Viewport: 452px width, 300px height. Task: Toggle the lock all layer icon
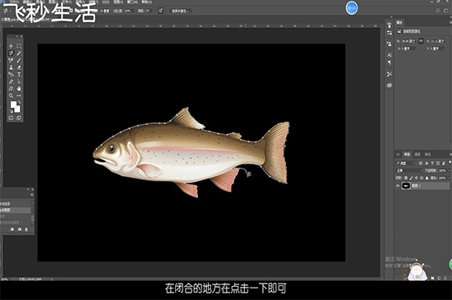point(427,178)
